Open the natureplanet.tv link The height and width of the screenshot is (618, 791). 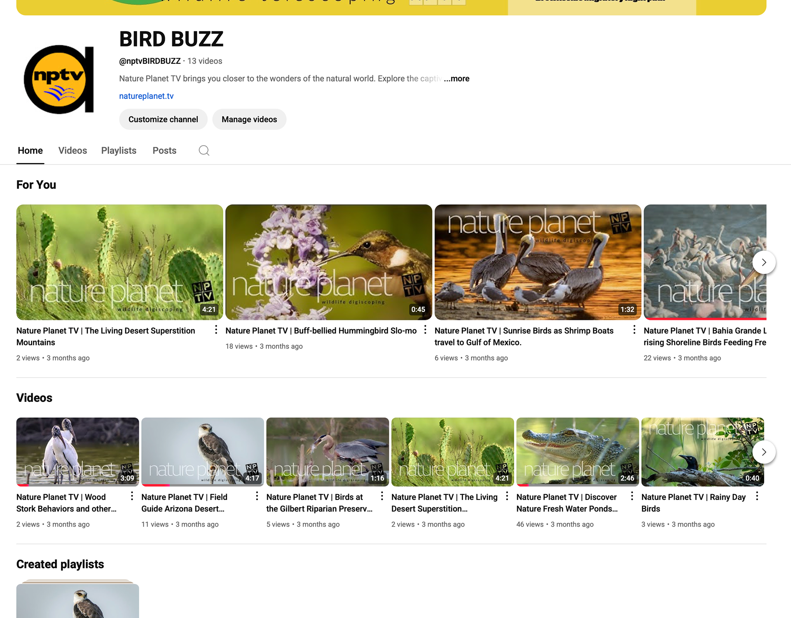pyautogui.click(x=146, y=96)
